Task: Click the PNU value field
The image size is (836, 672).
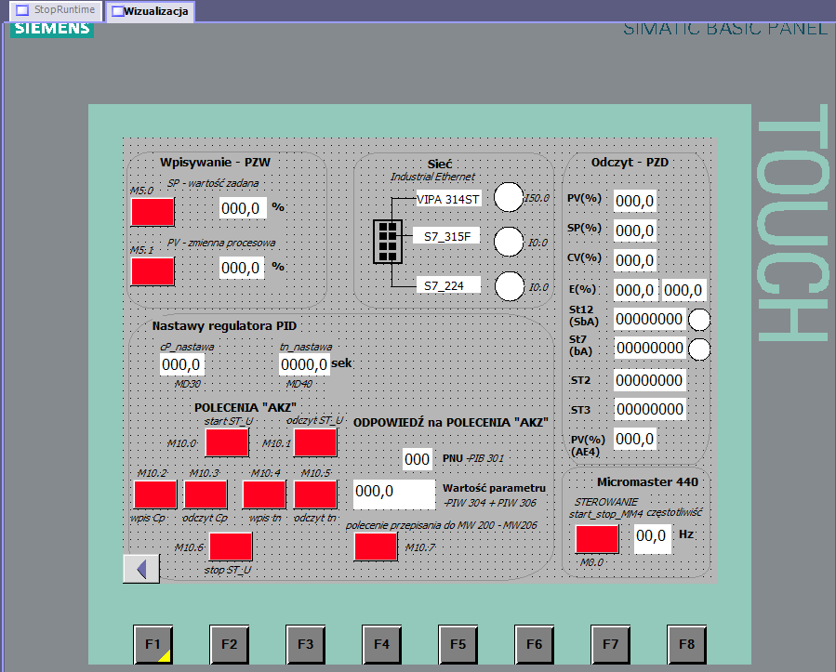Action: pos(417,459)
